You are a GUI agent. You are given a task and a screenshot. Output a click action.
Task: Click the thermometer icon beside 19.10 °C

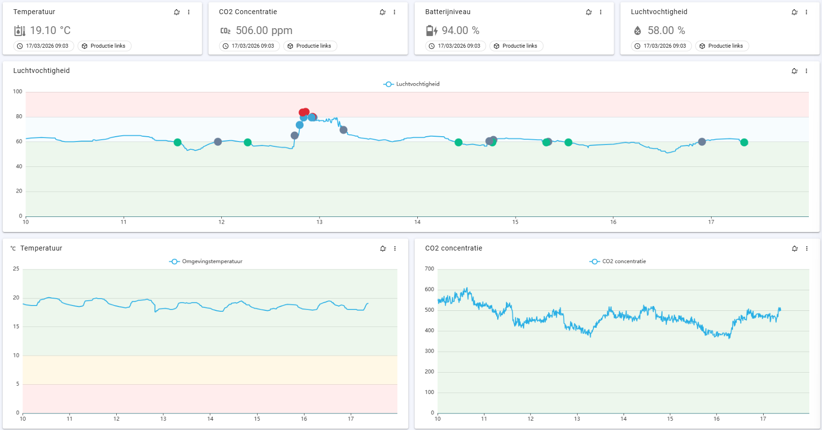[19, 31]
